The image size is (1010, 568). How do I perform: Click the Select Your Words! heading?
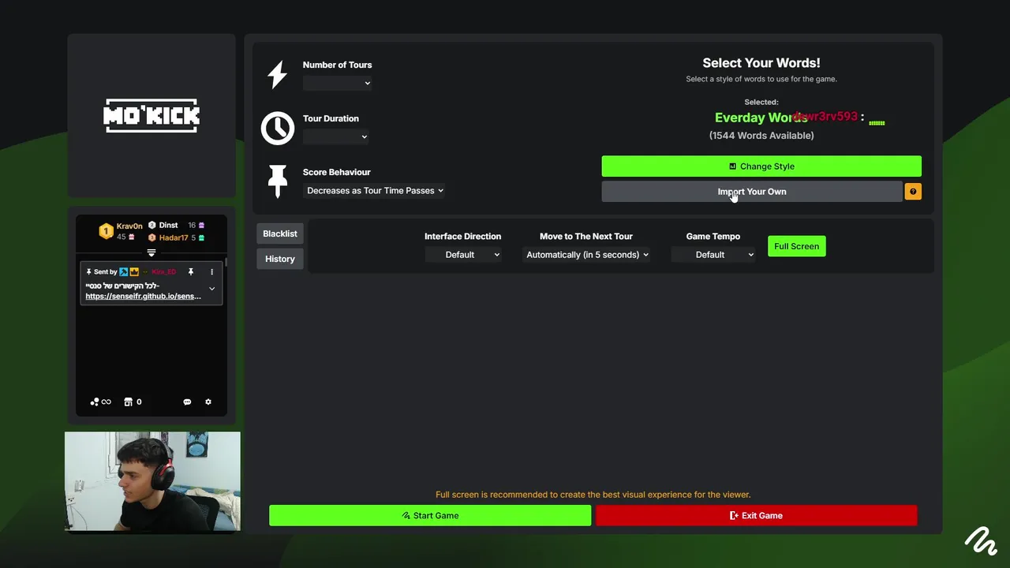pyautogui.click(x=761, y=63)
